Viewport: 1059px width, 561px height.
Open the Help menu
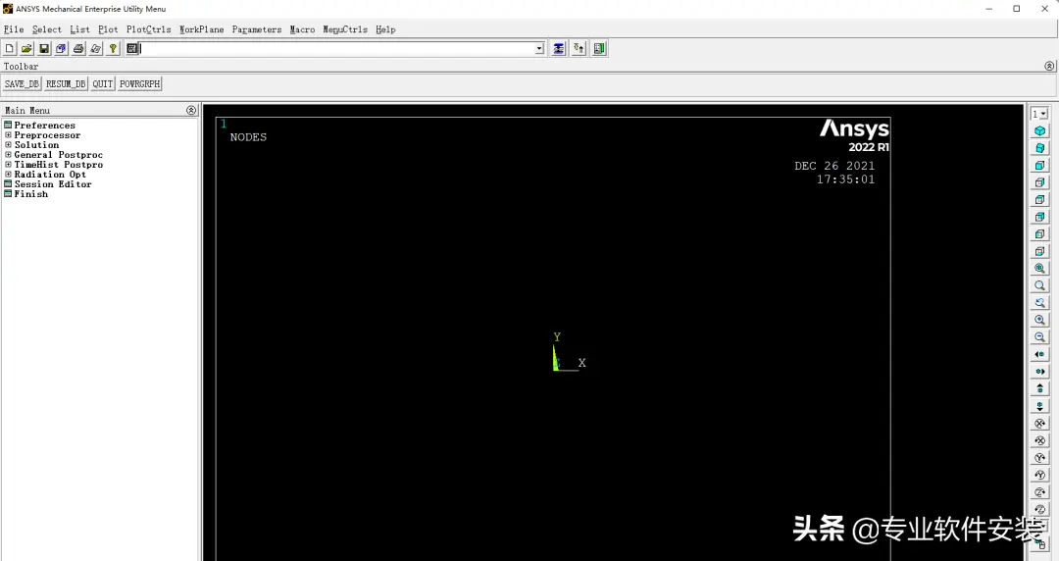pos(385,29)
